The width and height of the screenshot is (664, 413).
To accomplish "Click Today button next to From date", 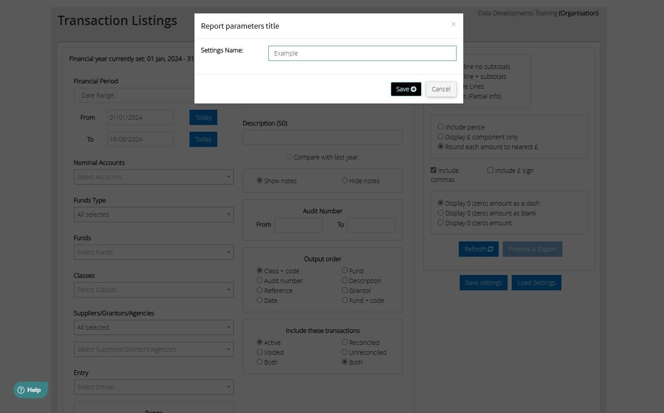I will click(x=203, y=117).
